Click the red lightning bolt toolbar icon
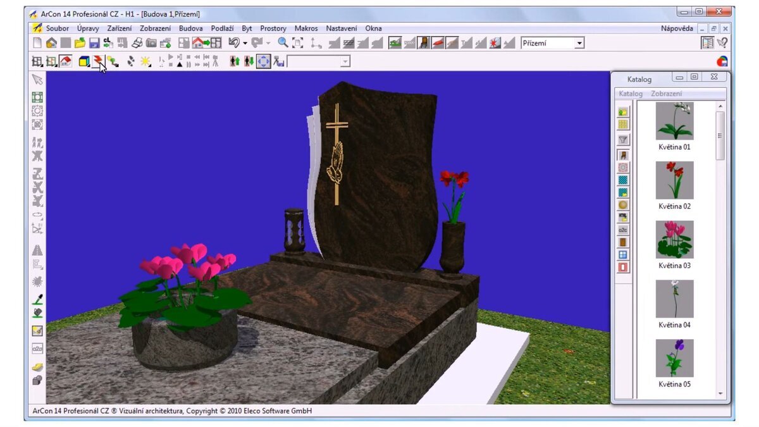This screenshot has height=427, width=759. coord(99,61)
